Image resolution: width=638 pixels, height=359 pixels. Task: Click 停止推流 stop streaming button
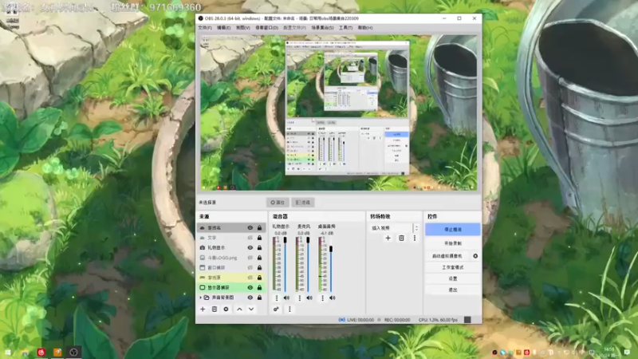452,230
